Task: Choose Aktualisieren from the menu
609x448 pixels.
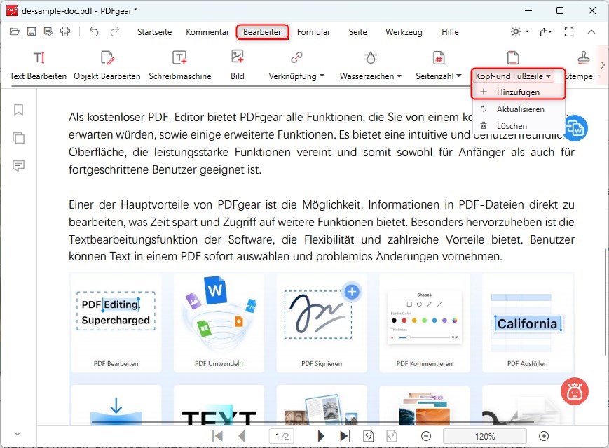Action: pos(518,109)
